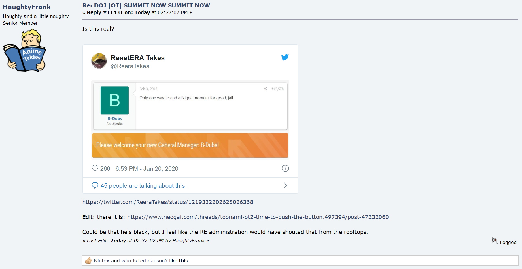This screenshot has height=269, width=522.
Task: View HaughtyFrank's Anime Tiddies avatar
Action: 24,50
